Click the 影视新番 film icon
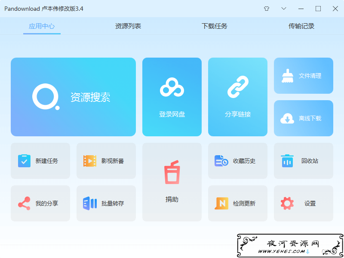Screen dimensions: 344x258 tap(90, 161)
